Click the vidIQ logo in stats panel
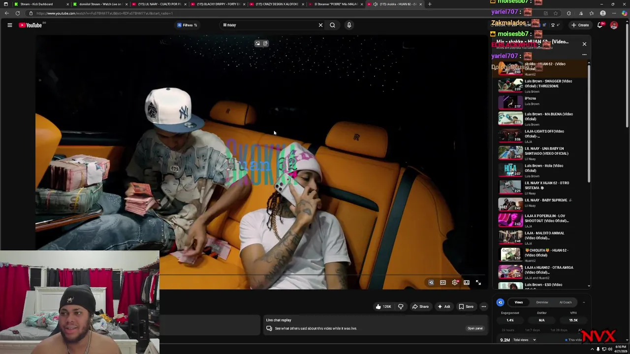The width and height of the screenshot is (630, 354). 500,302
